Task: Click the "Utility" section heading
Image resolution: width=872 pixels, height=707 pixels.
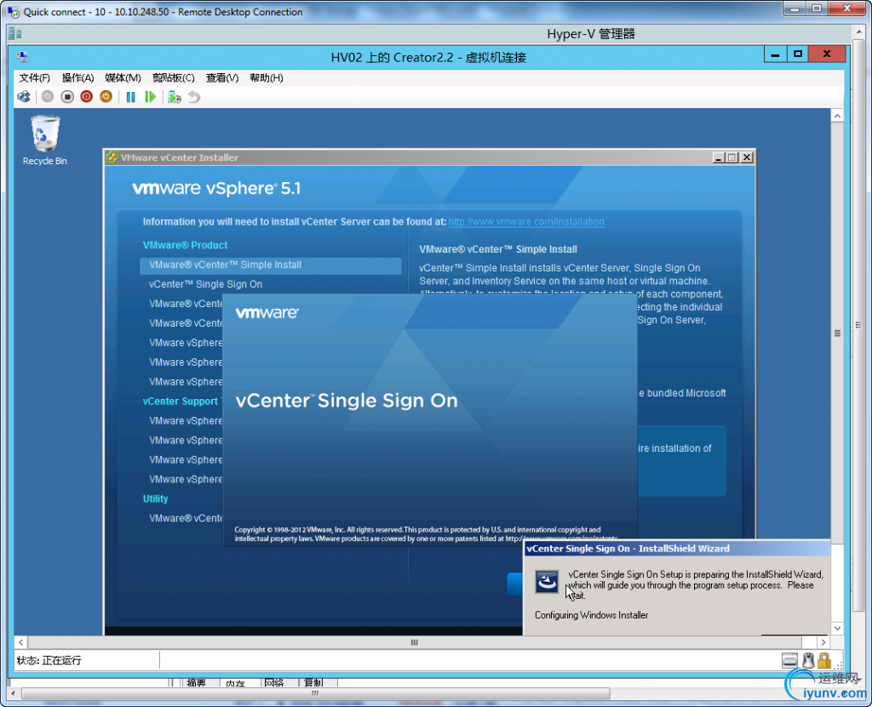Action: [155, 499]
